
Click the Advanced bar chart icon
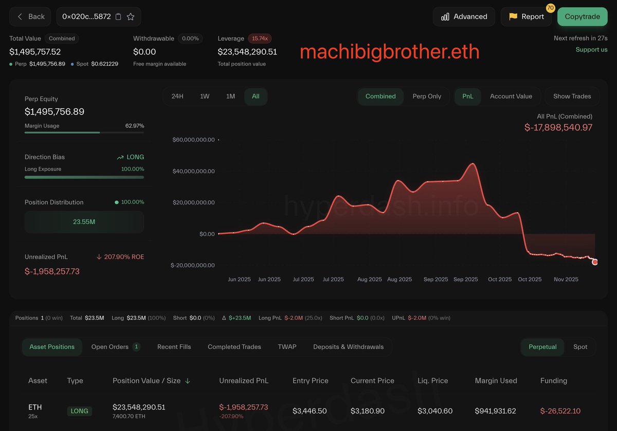[x=445, y=16]
